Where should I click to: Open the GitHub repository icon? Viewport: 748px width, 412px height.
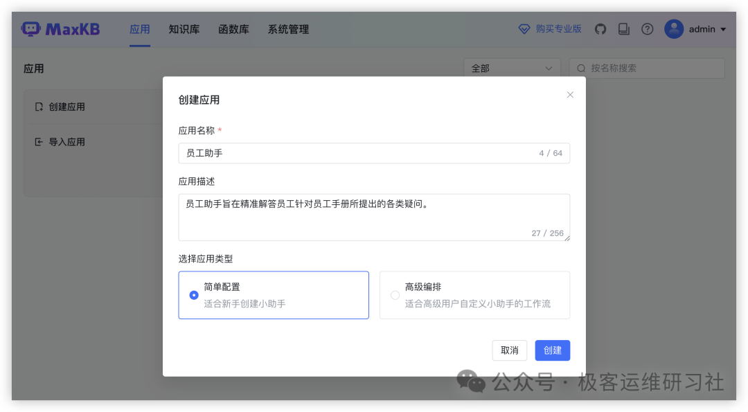pyautogui.click(x=600, y=29)
